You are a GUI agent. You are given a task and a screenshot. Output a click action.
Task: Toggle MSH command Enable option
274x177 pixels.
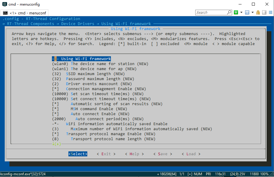(x=55, y=109)
